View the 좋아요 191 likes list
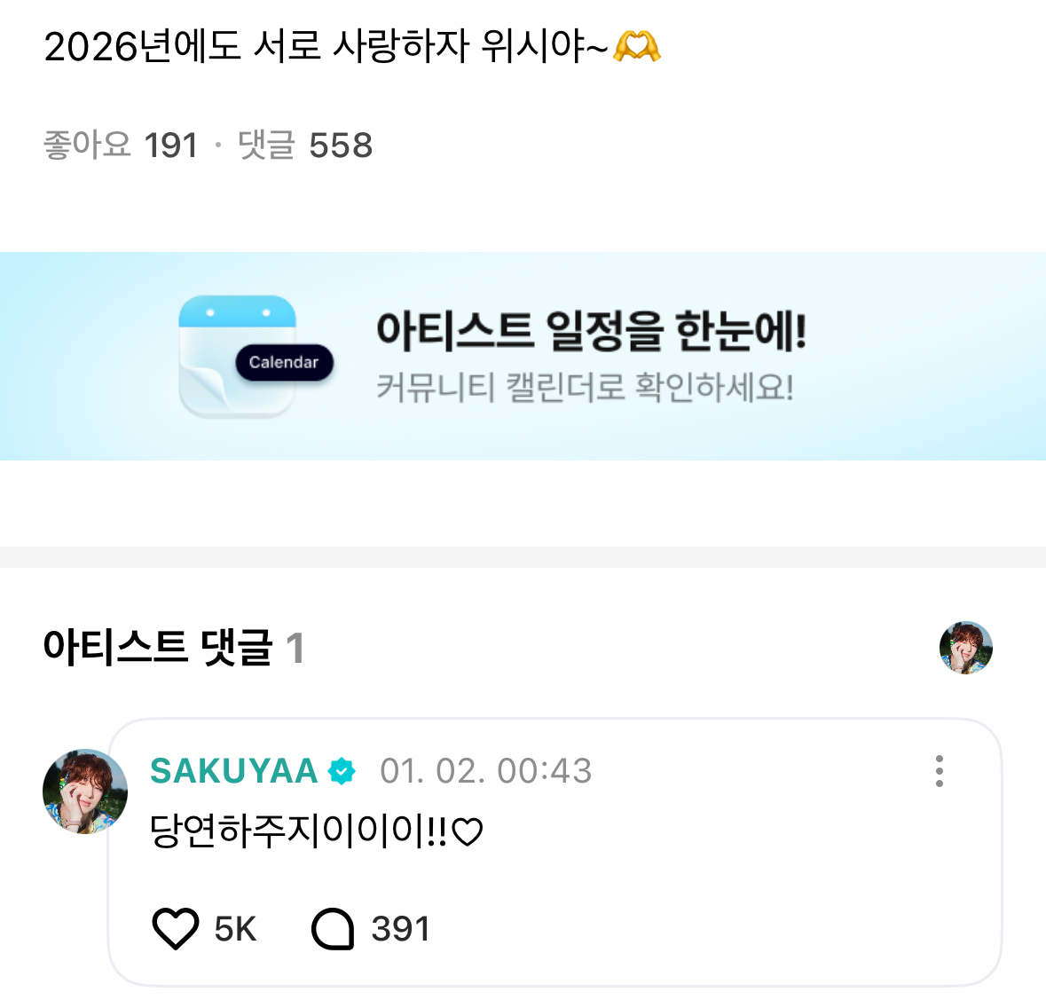The image size is (1046, 1008). point(121,145)
